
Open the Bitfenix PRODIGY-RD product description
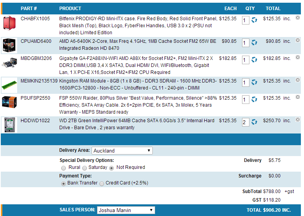click(138, 26)
